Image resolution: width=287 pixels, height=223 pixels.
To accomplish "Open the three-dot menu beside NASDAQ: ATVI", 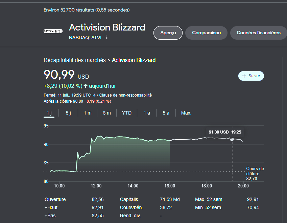I will click(x=107, y=37).
